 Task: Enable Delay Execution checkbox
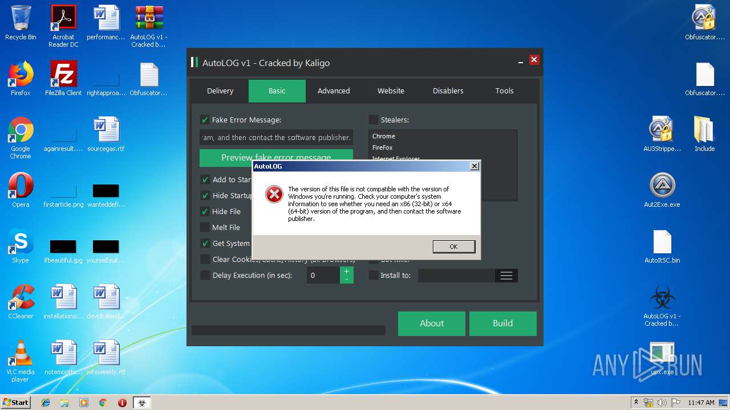tap(205, 275)
